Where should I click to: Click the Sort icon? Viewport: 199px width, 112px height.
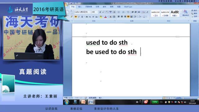coord(144,12)
